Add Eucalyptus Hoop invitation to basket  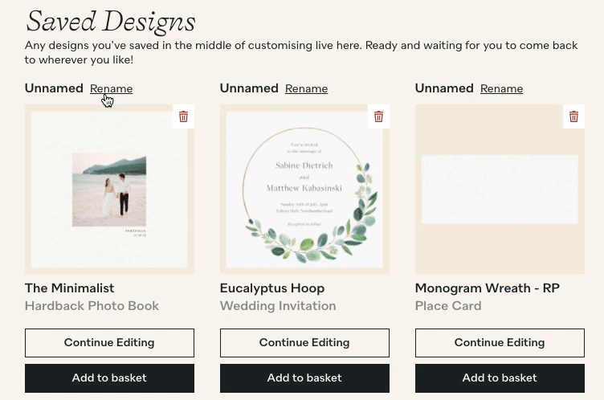pos(304,378)
